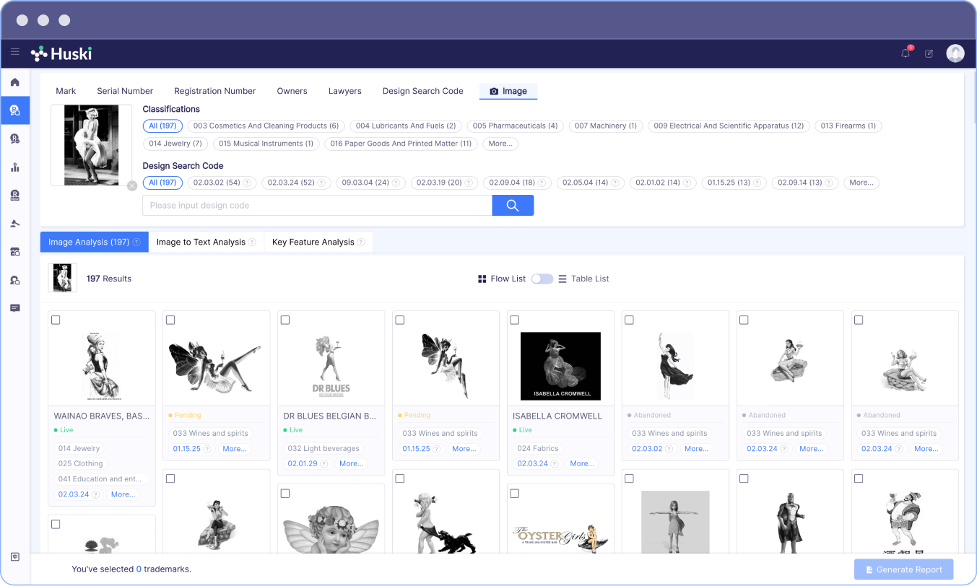Expand More... under design search codes
Viewport: 977px width, 586px height.
(x=861, y=183)
